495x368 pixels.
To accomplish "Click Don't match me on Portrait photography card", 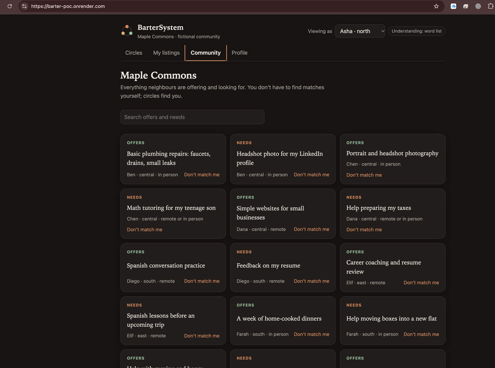I will [x=364, y=175].
